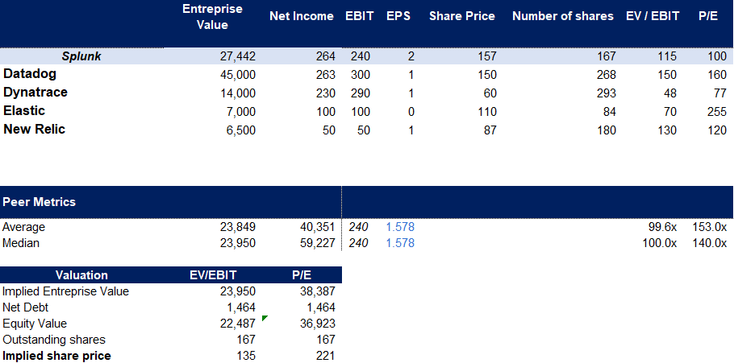Select the EPS column header
734x363 pixels.
pyautogui.click(x=398, y=16)
